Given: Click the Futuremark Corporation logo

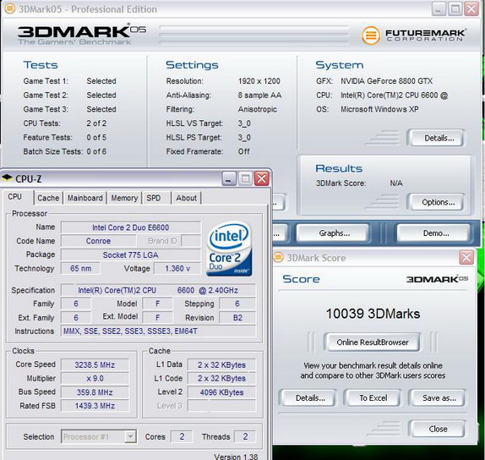Looking at the screenshot, I should pyautogui.click(x=413, y=36).
